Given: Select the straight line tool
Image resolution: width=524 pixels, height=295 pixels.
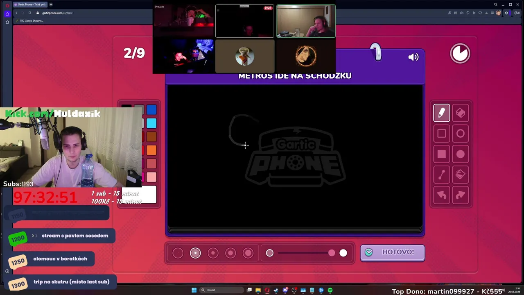Looking at the screenshot, I should 441,175.
